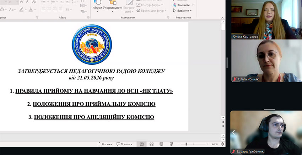Apply text highlight color

(21, 9)
